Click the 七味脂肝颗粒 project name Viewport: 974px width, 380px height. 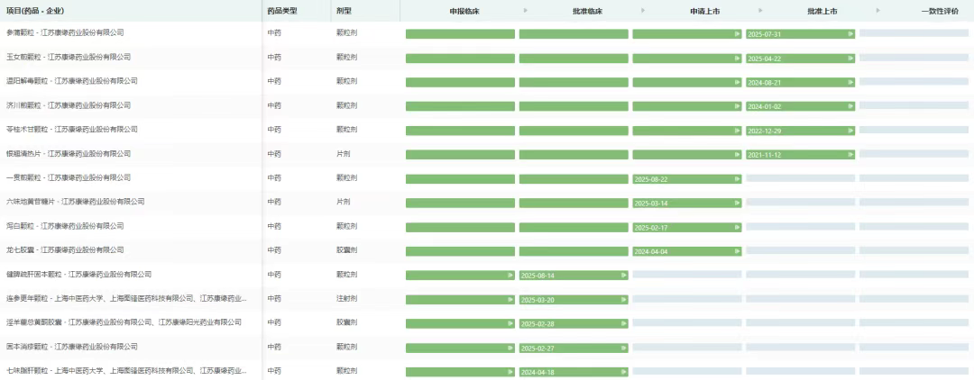point(126,371)
